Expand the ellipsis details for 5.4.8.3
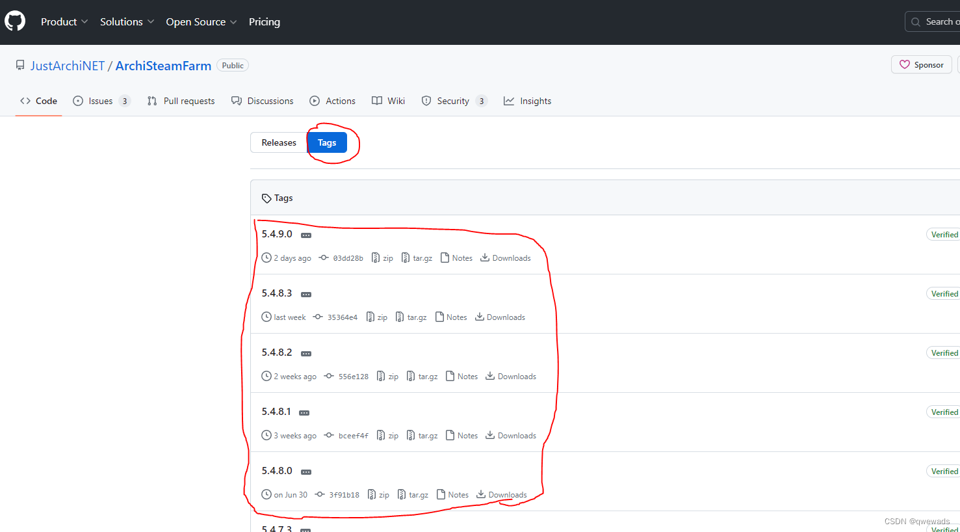This screenshot has width=960, height=532. click(x=306, y=295)
